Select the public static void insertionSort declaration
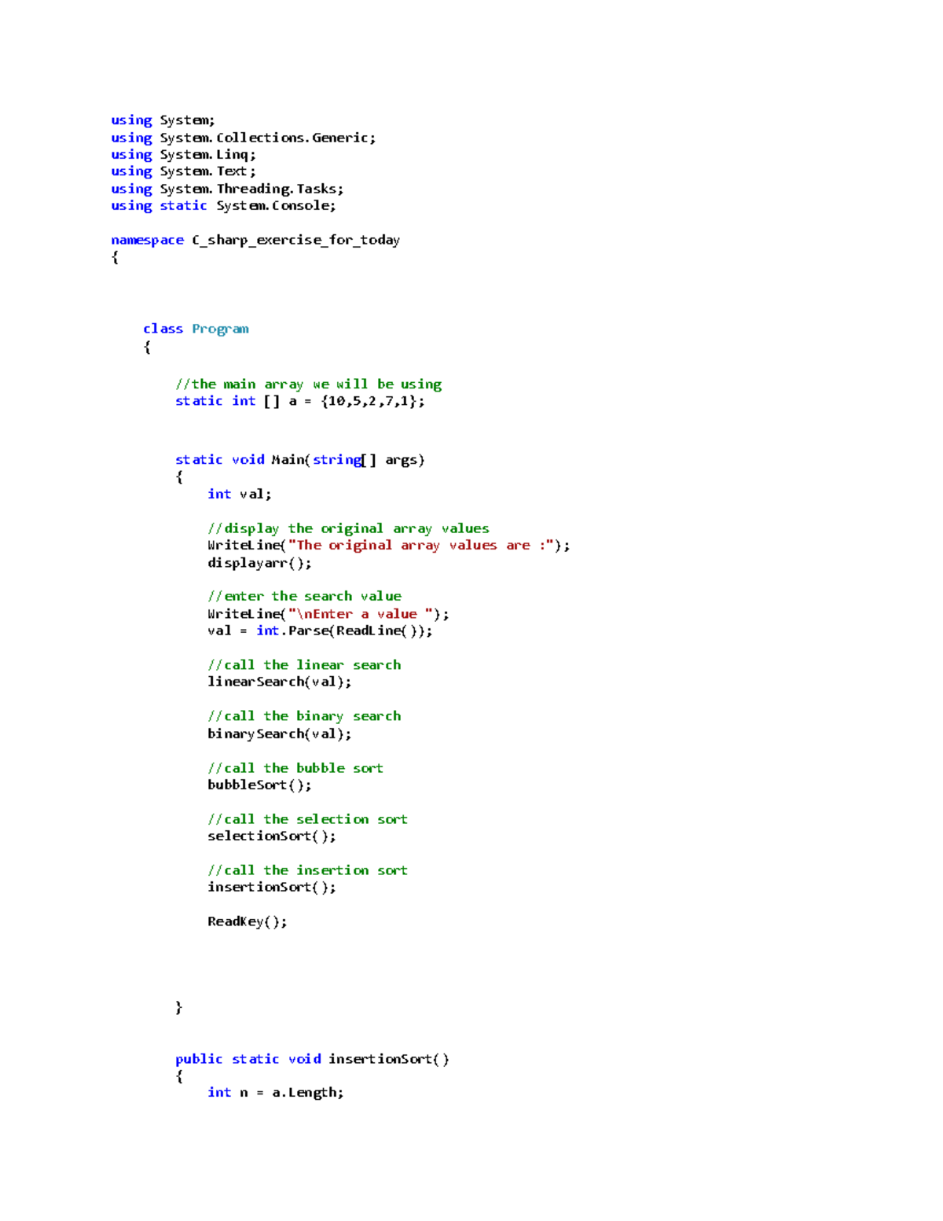Viewport: 943px width, 1221px height. 311,1059
